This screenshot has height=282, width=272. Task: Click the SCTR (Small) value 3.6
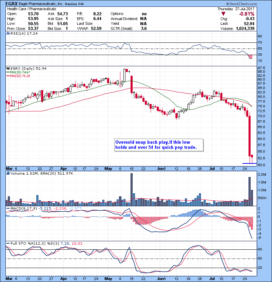click(144, 29)
